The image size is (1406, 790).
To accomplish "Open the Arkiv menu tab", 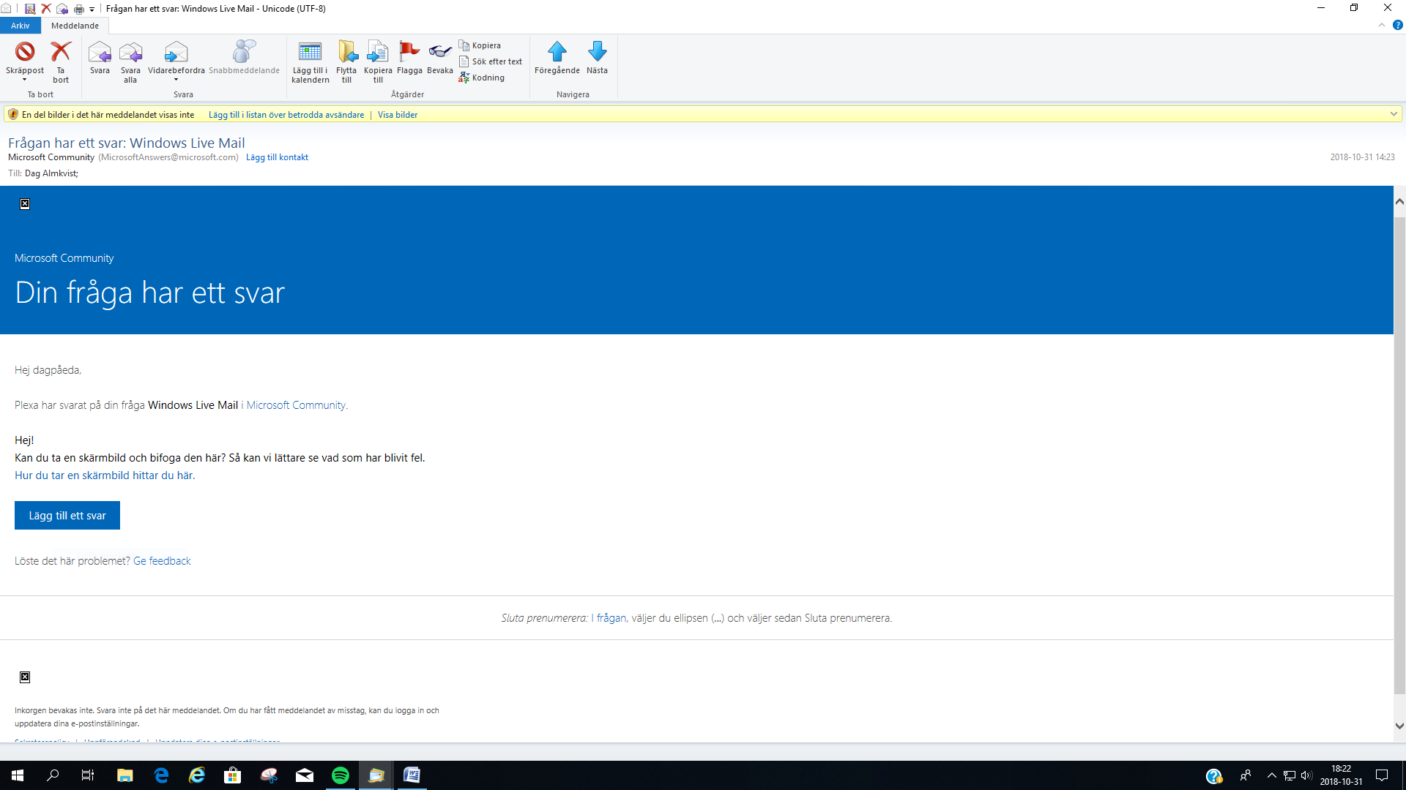I will pos(20,26).
